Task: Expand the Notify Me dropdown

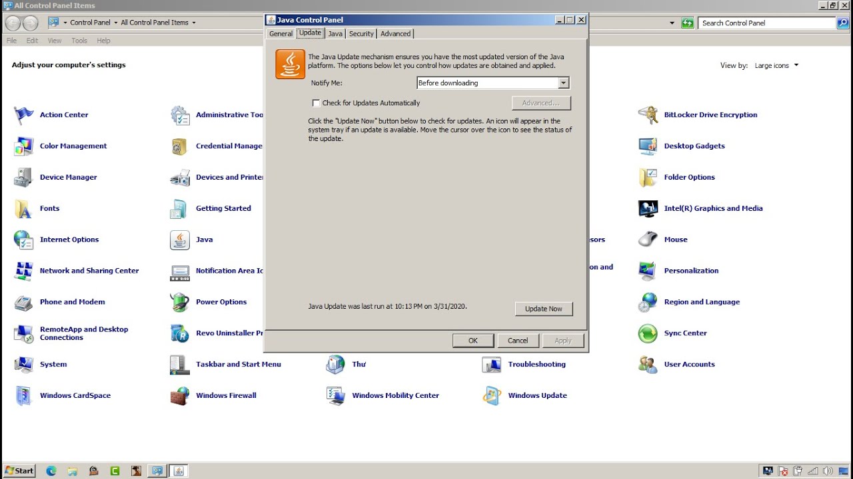Action: (x=564, y=83)
